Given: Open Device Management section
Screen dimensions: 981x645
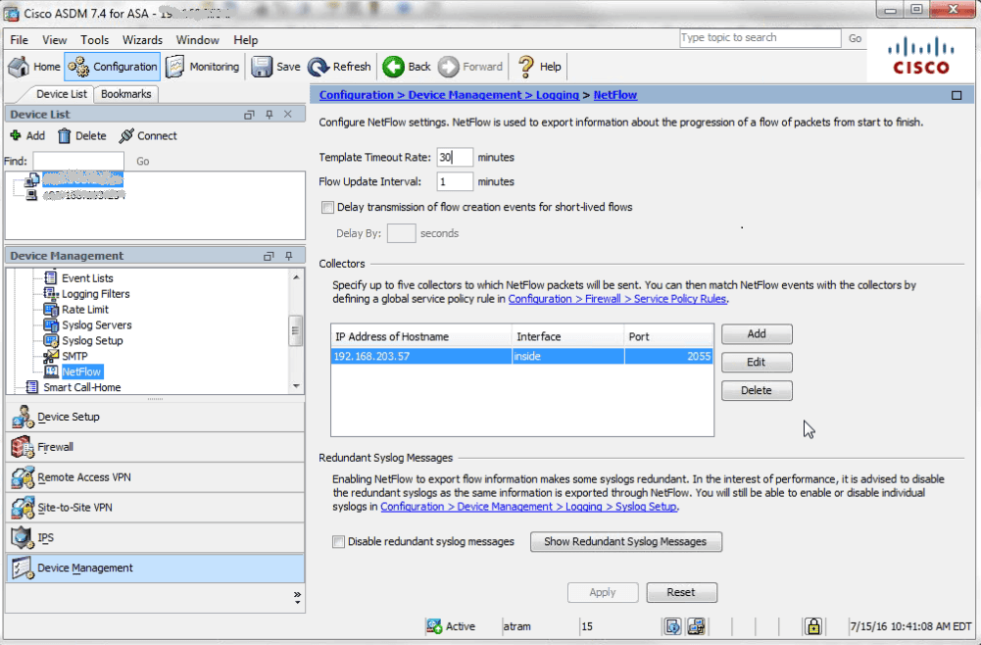Looking at the screenshot, I should click(155, 568).
